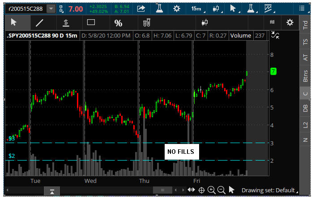Click the Thu label on time axis
The image size is (315, 203).
[x=144, y=181]
